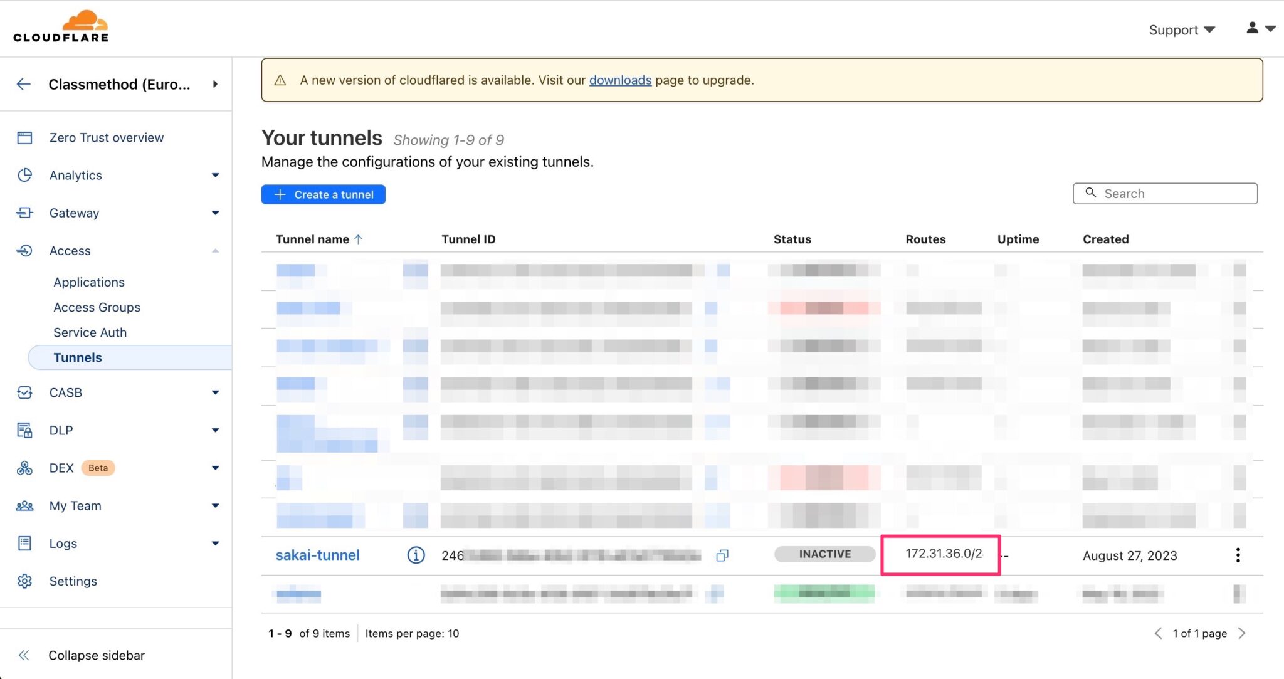
Task: Sort tunnels by Tunnel name
Action: [318, 239]
